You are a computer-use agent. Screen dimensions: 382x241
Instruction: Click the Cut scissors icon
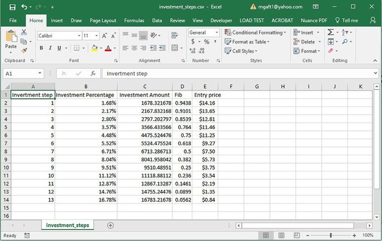pyautogui.click(x=24, y=32)
